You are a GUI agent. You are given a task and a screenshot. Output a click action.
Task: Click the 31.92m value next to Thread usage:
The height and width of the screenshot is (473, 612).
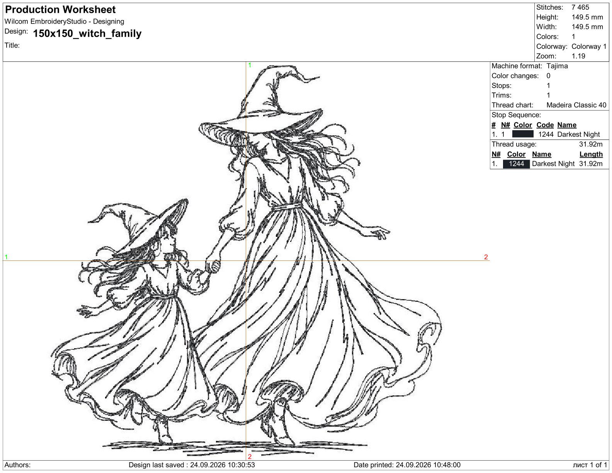coord(591,145)
